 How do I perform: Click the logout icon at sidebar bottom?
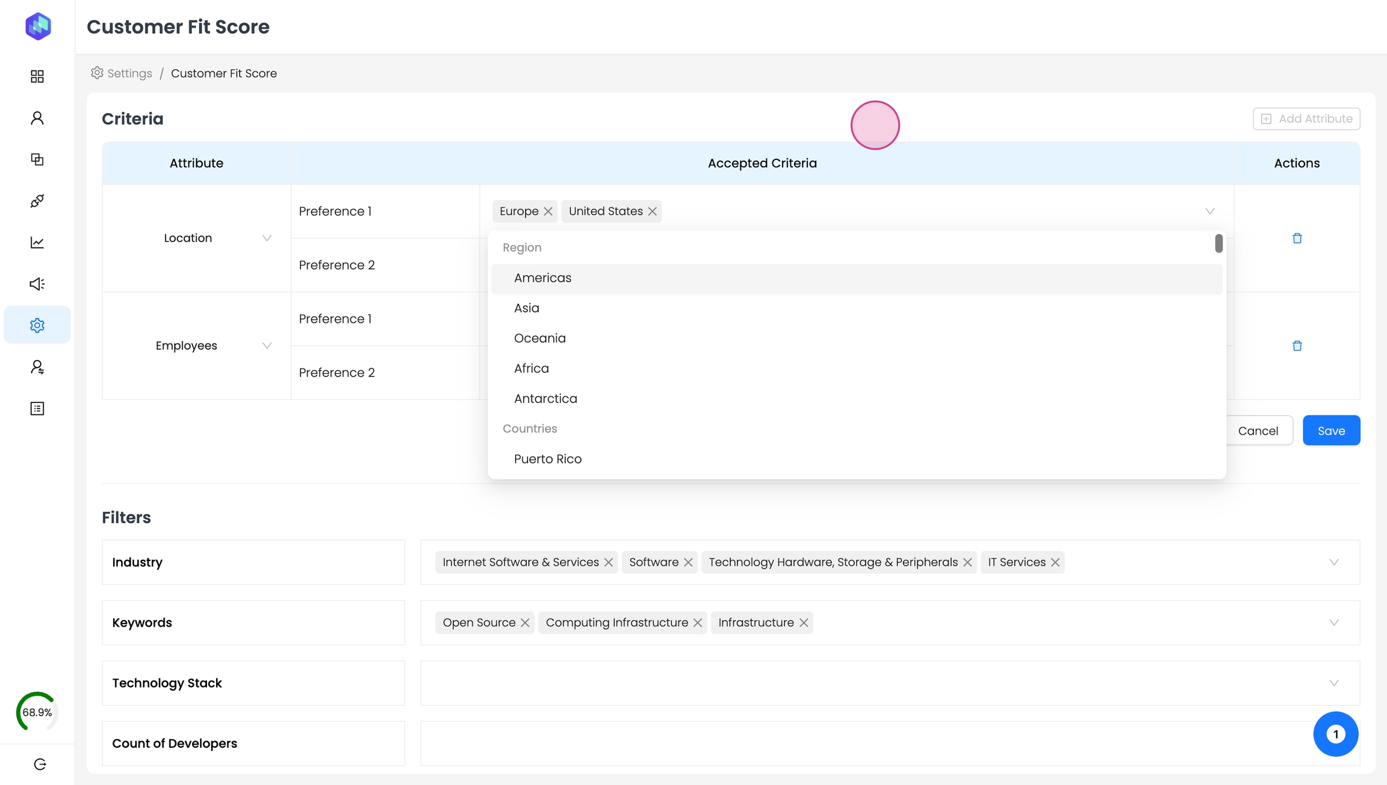(x=40, y=764)
